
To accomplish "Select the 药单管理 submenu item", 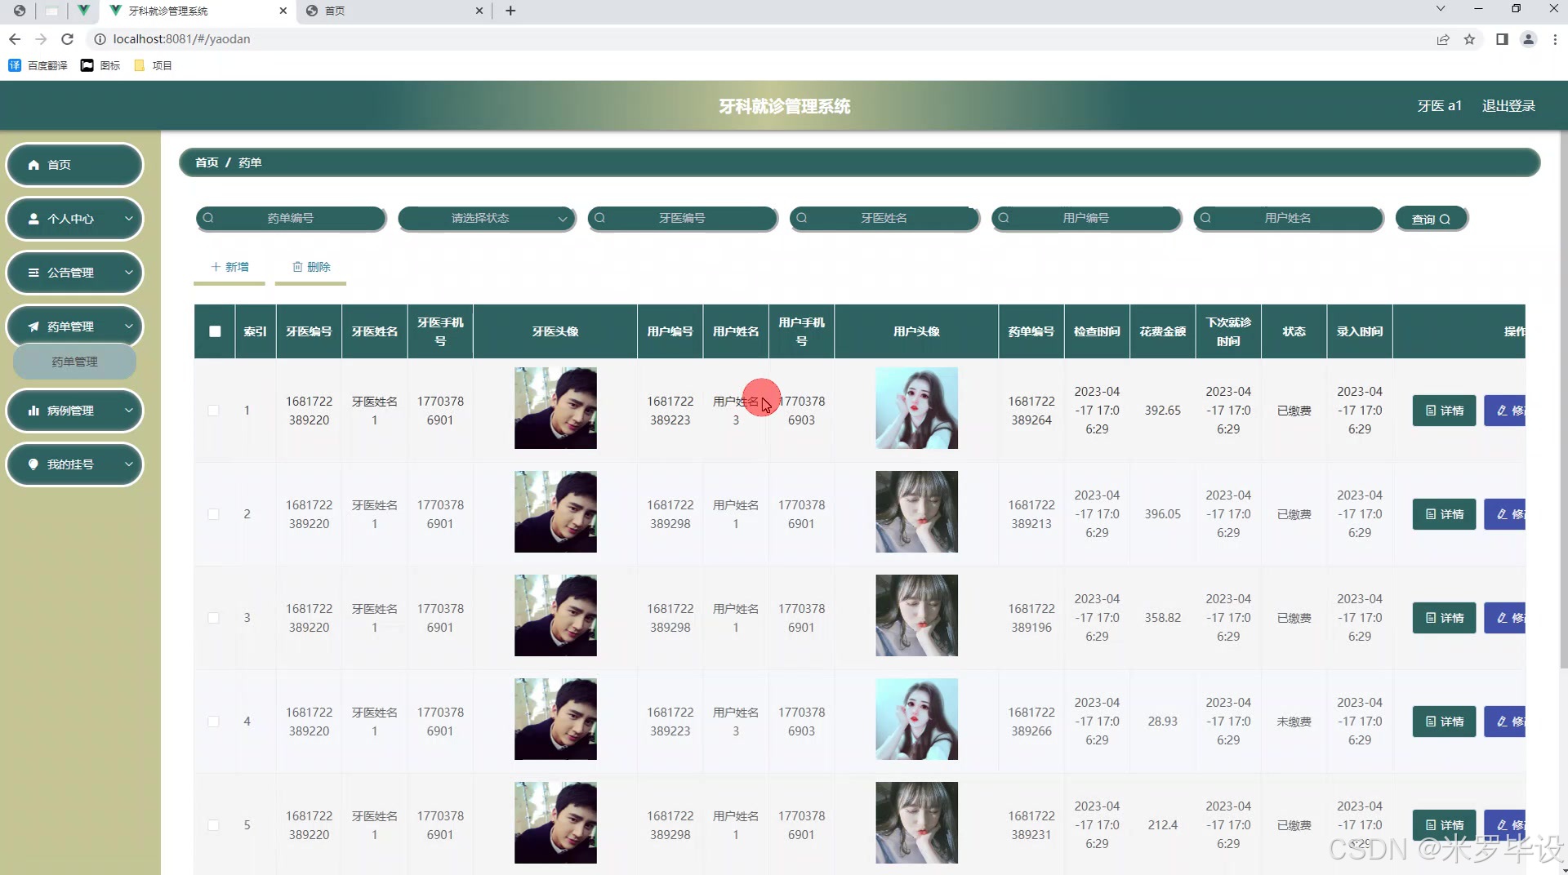I will (74, 362).
